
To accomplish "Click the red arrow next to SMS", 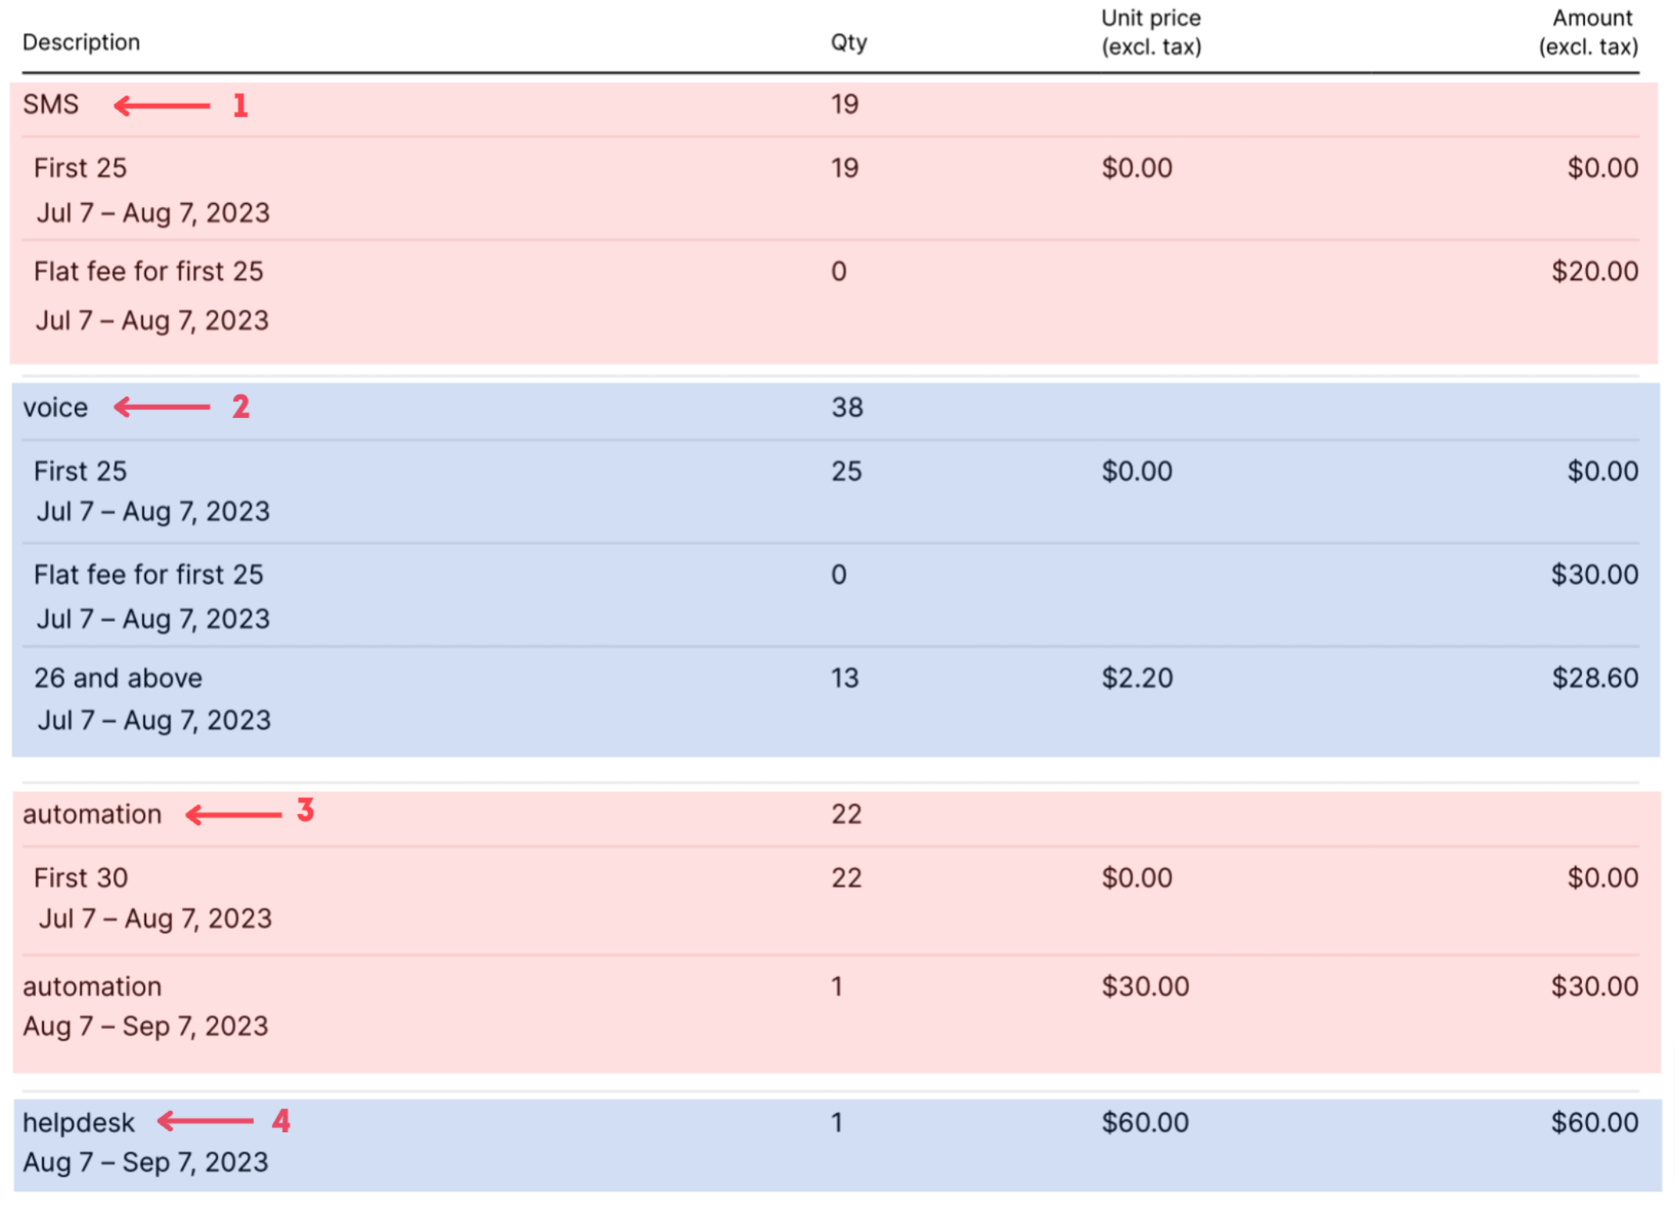I will [162, 105].
